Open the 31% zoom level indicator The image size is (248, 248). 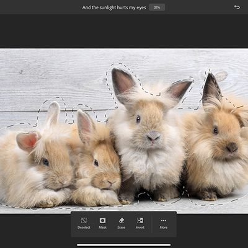point(157,7)
